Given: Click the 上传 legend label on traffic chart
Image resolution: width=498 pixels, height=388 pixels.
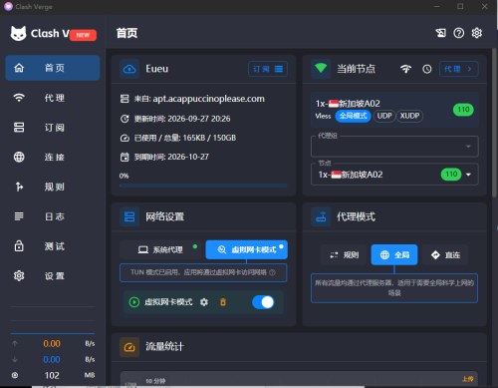Looking at the screenshot, I should pyautogui.click(x=468, y=379).
